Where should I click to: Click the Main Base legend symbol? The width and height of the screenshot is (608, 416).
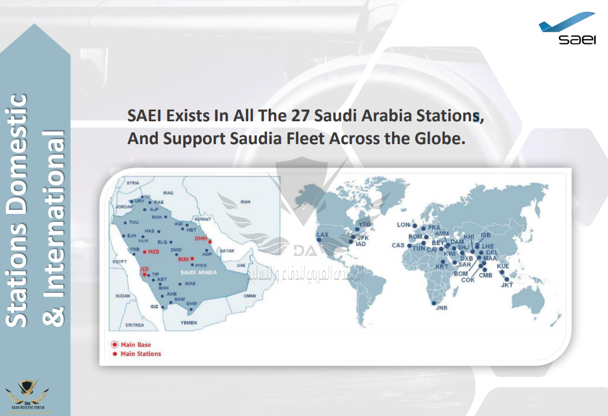point(114,345)
